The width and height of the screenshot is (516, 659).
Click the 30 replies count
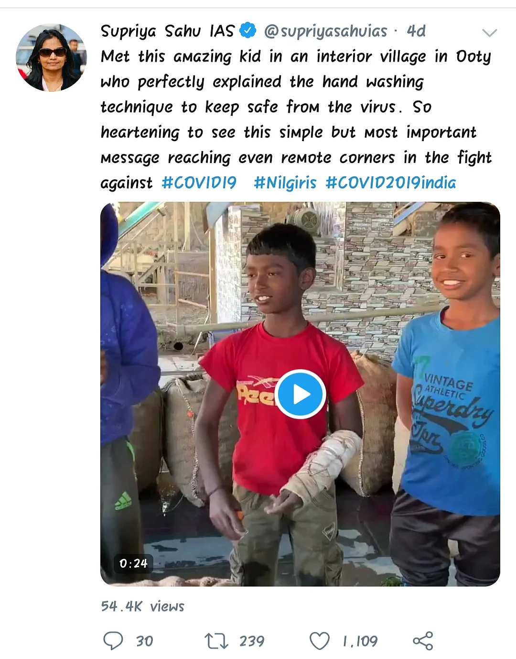click(x=144, y=641)
